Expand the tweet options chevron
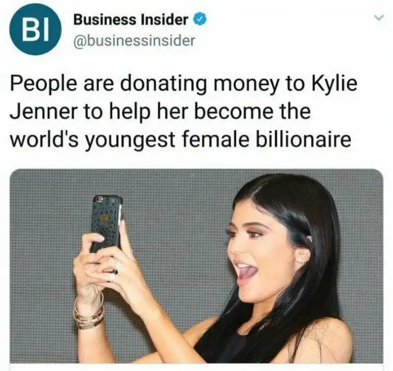Viewport: 393px width, 371px height. 378,17
